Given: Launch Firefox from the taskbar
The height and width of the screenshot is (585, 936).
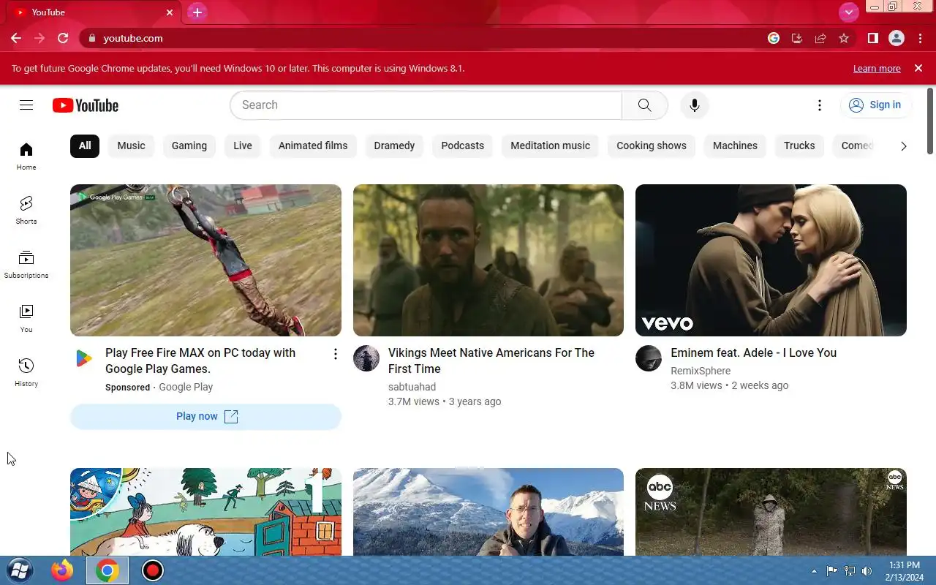Looking at the screenshot, I should (x=62, y=570).
